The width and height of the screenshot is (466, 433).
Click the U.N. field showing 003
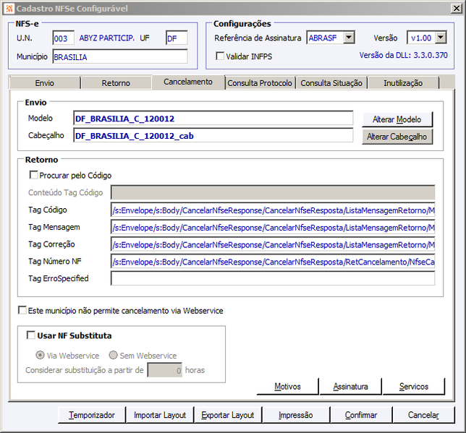pyautogui.click(x=63, y=38)
